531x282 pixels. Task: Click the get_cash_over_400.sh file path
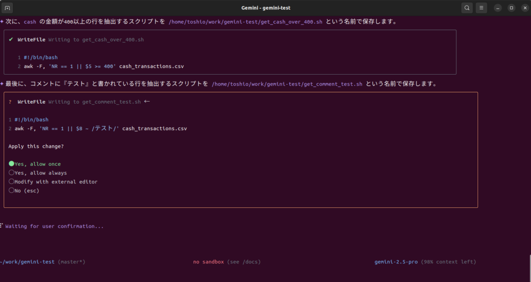tap(245, 22)
